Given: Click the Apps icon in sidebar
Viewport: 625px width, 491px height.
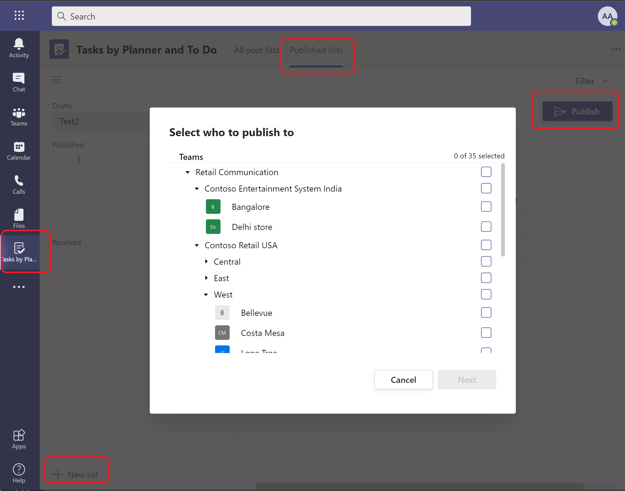Looking at the screenshot, I should (19, 435).
